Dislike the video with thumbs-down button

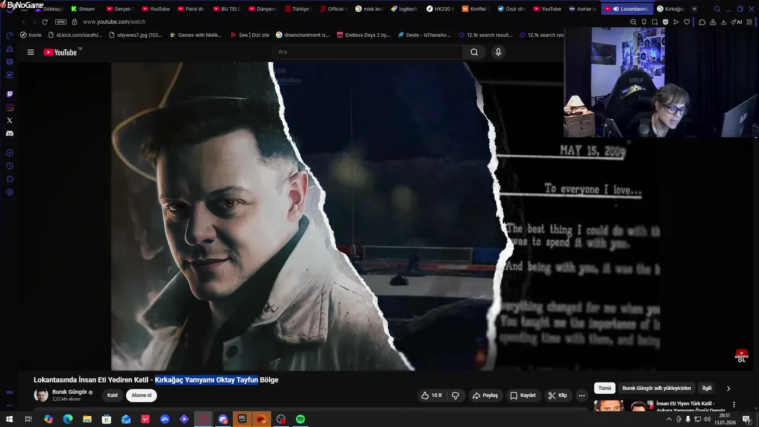click(455, 396)
